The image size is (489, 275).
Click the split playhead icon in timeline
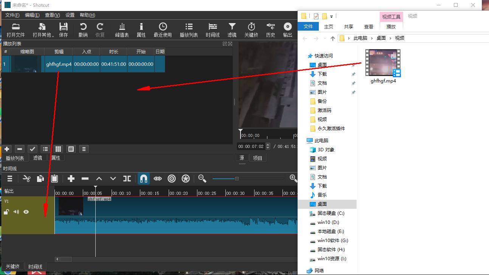click(x=127, y=178)
